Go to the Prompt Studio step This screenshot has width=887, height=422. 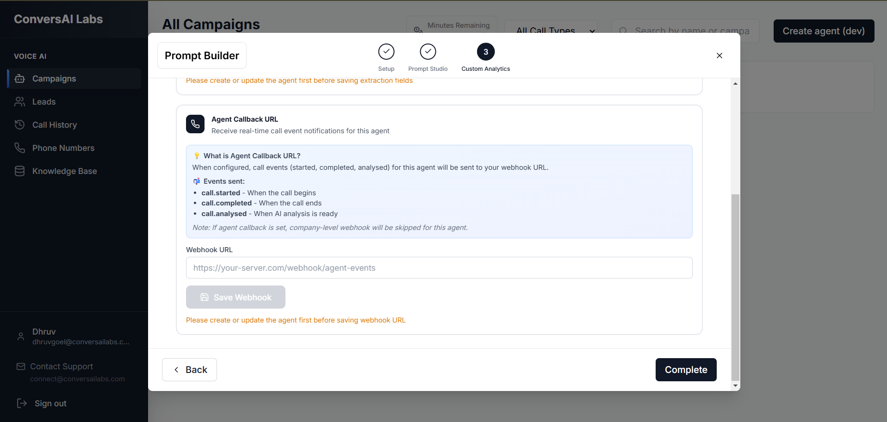[428, 57]
